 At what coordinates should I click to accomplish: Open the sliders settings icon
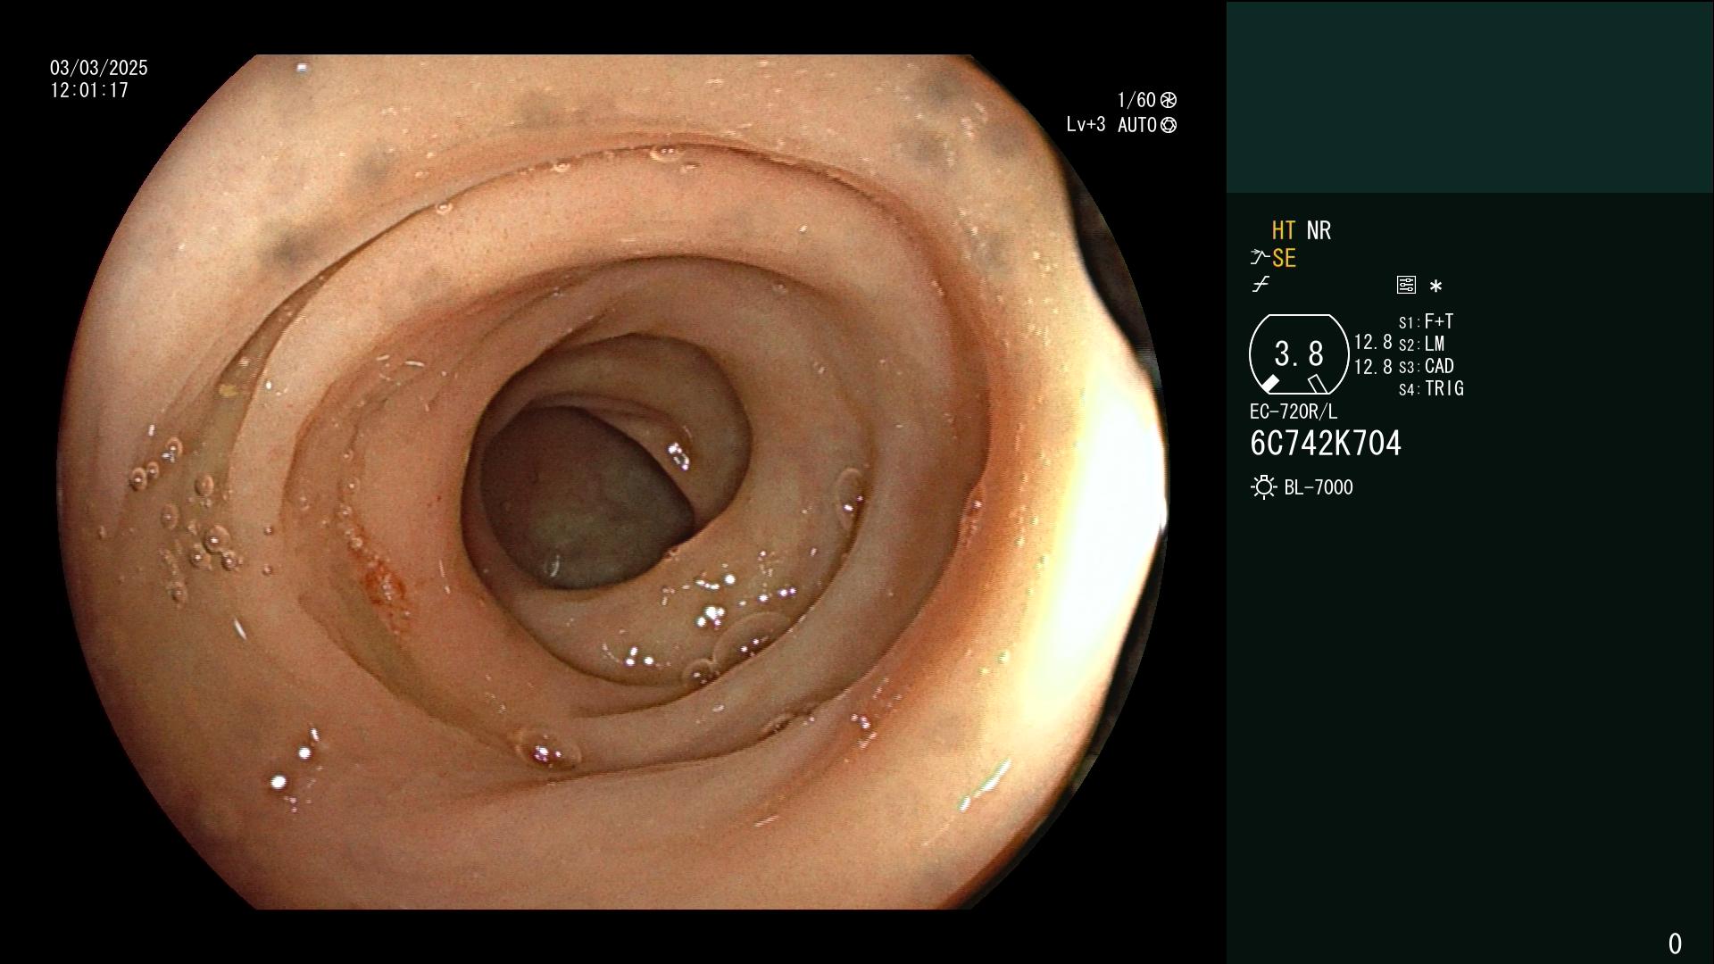(1406, 285)
